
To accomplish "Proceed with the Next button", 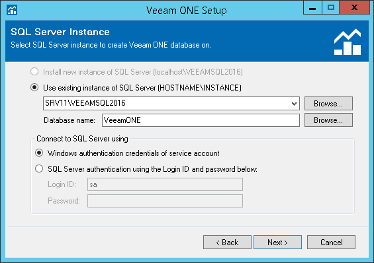I will pyautogui.click(x=277, y=243).
